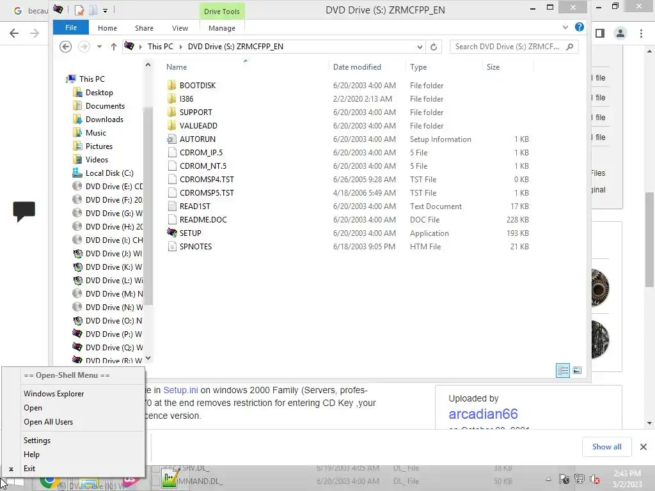
Task: Show hidden system tray icons arrow
Action: pyautogui.click(x=548, y=479)
